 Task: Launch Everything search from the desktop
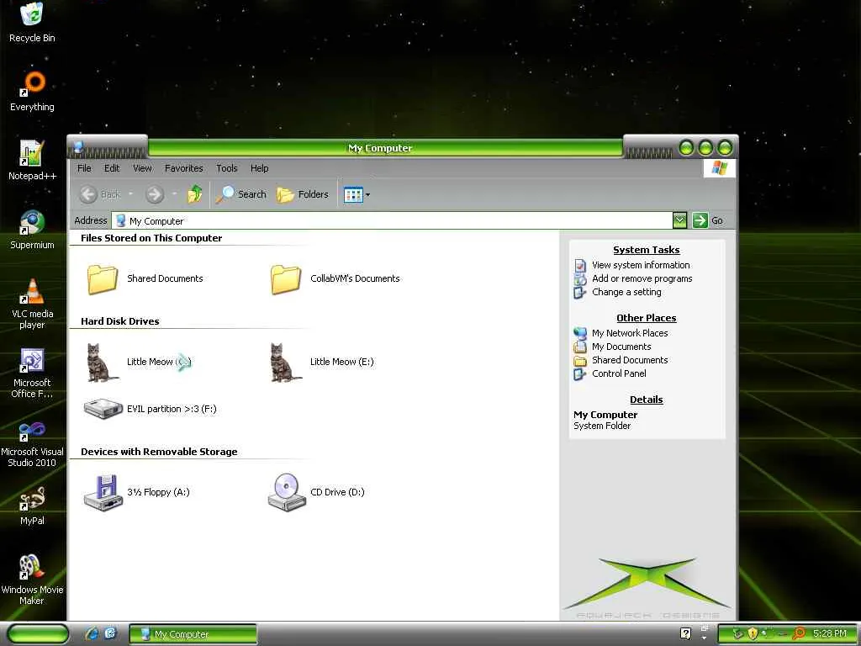(32, 92)
